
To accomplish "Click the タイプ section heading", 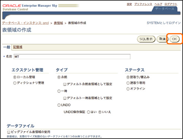I will pyautogui.click(x=62, y=70).
